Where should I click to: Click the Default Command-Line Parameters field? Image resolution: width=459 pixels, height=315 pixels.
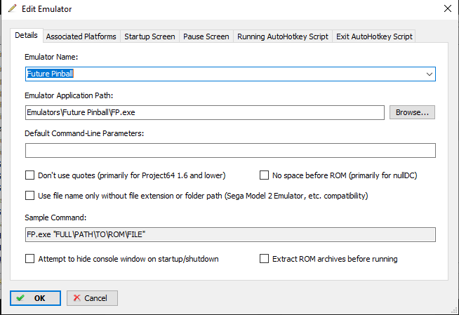click(x=230, y=150)
